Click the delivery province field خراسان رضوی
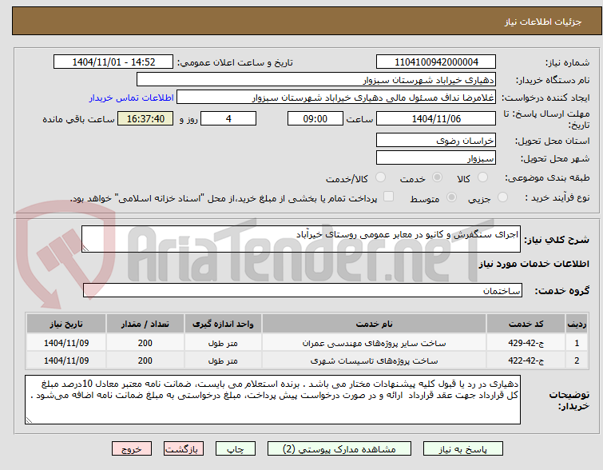Viewport: 603px width, 470px height. coord(436,140)
